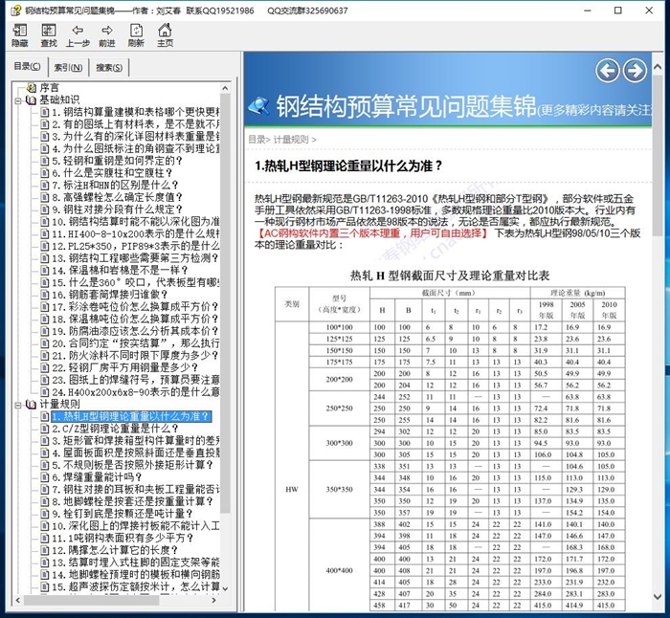Click page icon of 2.C/Z型钢理论重量是什么
The width and height of the screenshot is (670, 618).
tap(45, 429)
